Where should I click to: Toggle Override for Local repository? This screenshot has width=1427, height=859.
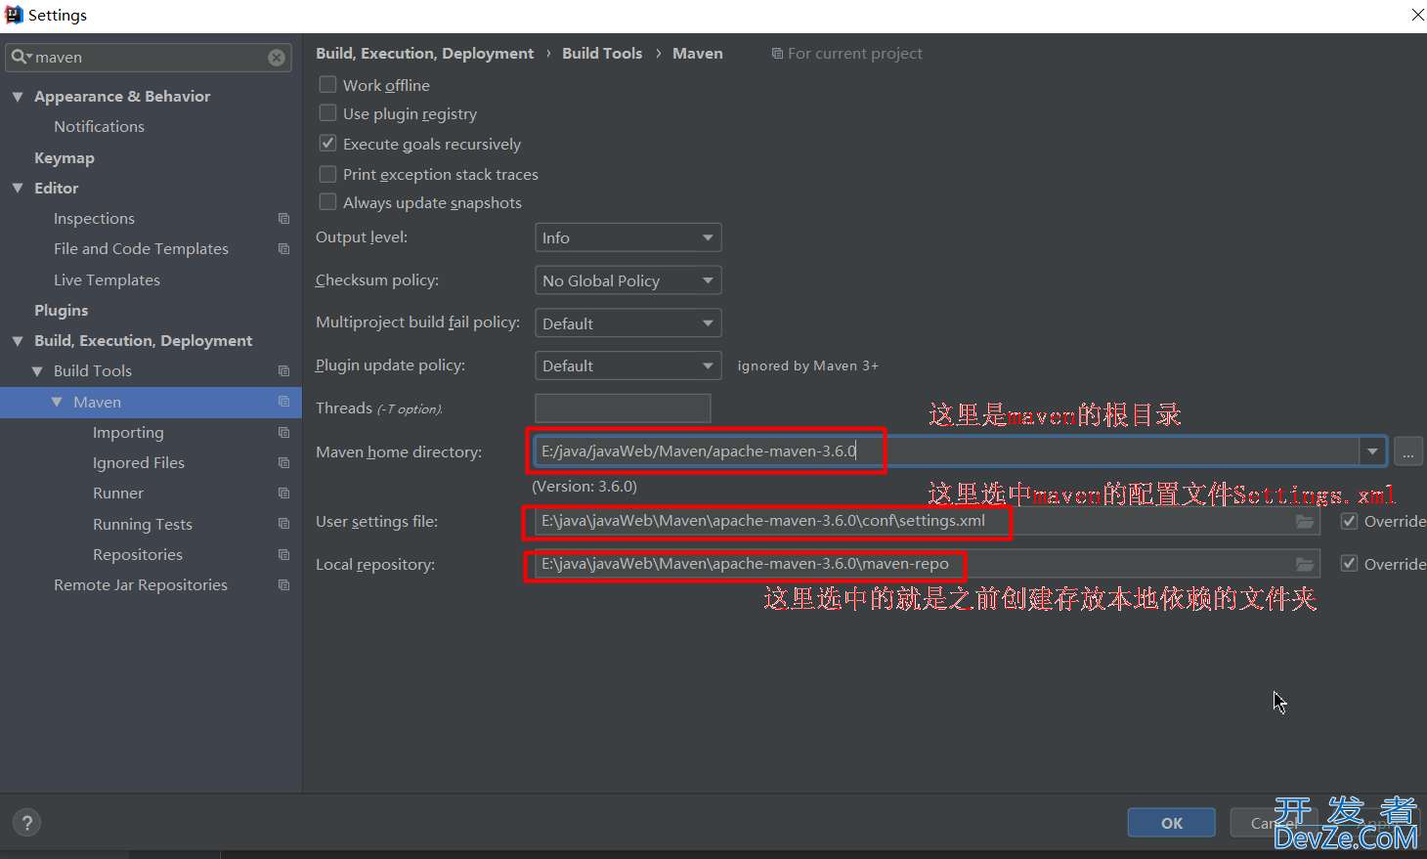pos(1349,564)
